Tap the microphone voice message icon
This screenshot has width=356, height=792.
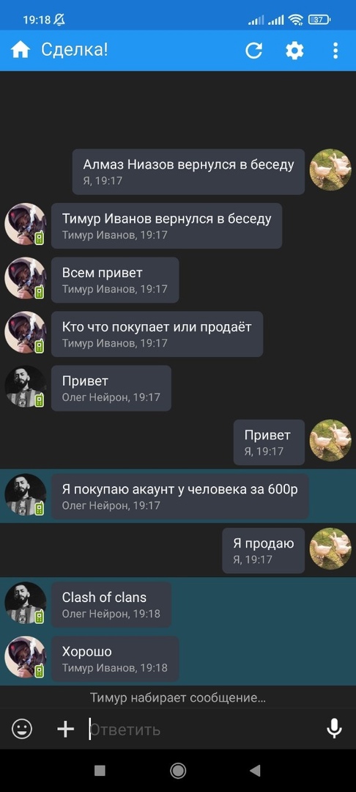click(x=334, y=728)
